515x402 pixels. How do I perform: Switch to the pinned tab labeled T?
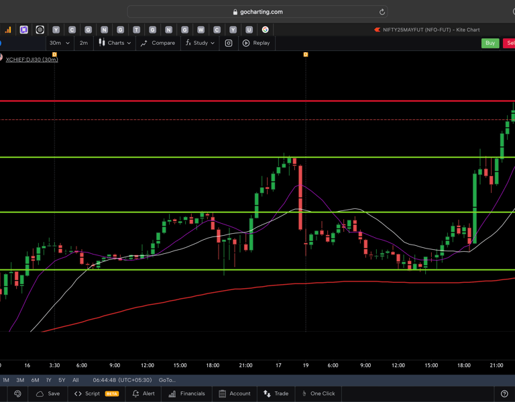pos(136,30)
